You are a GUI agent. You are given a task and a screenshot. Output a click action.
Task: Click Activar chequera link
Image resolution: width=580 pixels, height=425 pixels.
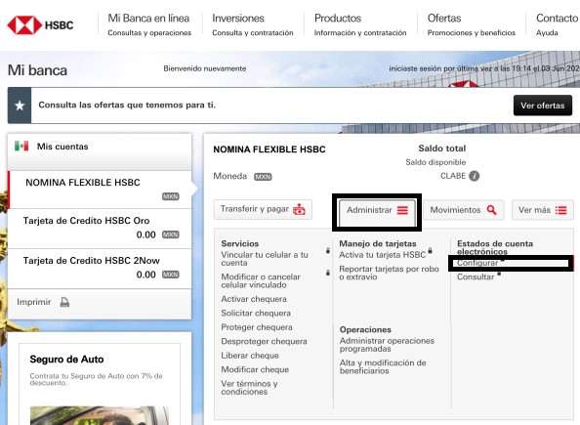pyautogui.click(x=254, y=299)
